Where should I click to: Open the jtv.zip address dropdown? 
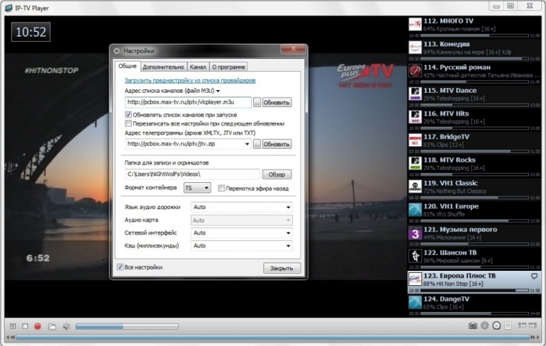tap(247, 144)
